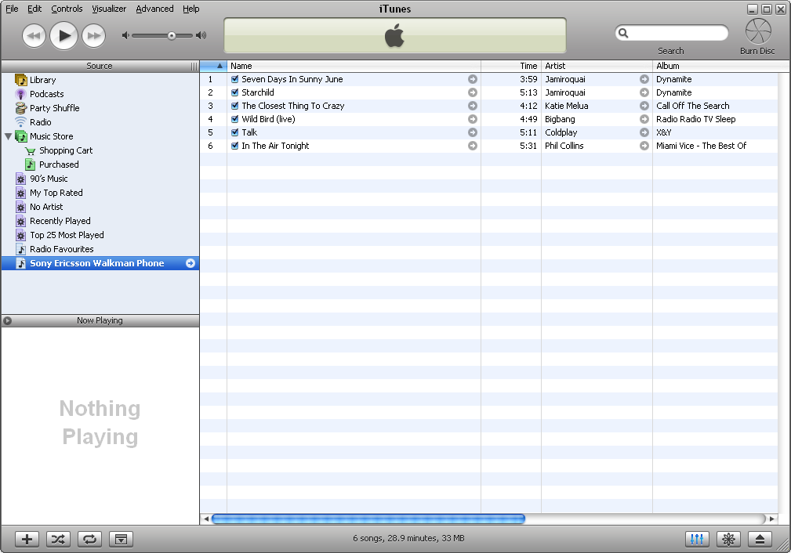
Task: Toggle shuffle playback
Action: tap(58, 539)
